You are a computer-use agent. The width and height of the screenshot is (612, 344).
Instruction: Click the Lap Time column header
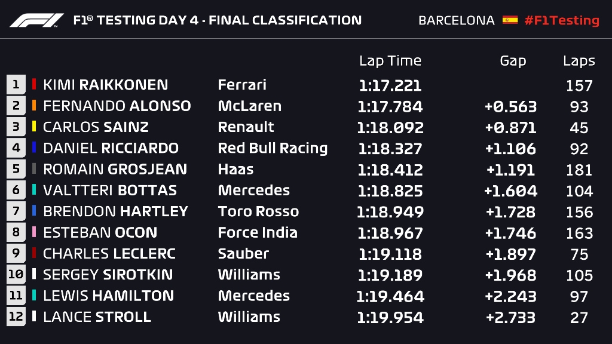[x=390, y=61]
